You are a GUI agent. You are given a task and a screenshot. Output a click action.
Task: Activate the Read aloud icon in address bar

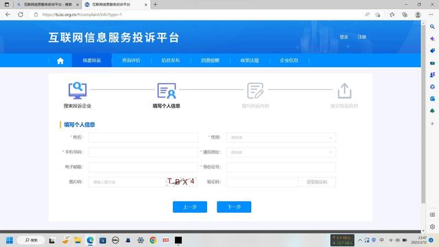coord(367,14)
